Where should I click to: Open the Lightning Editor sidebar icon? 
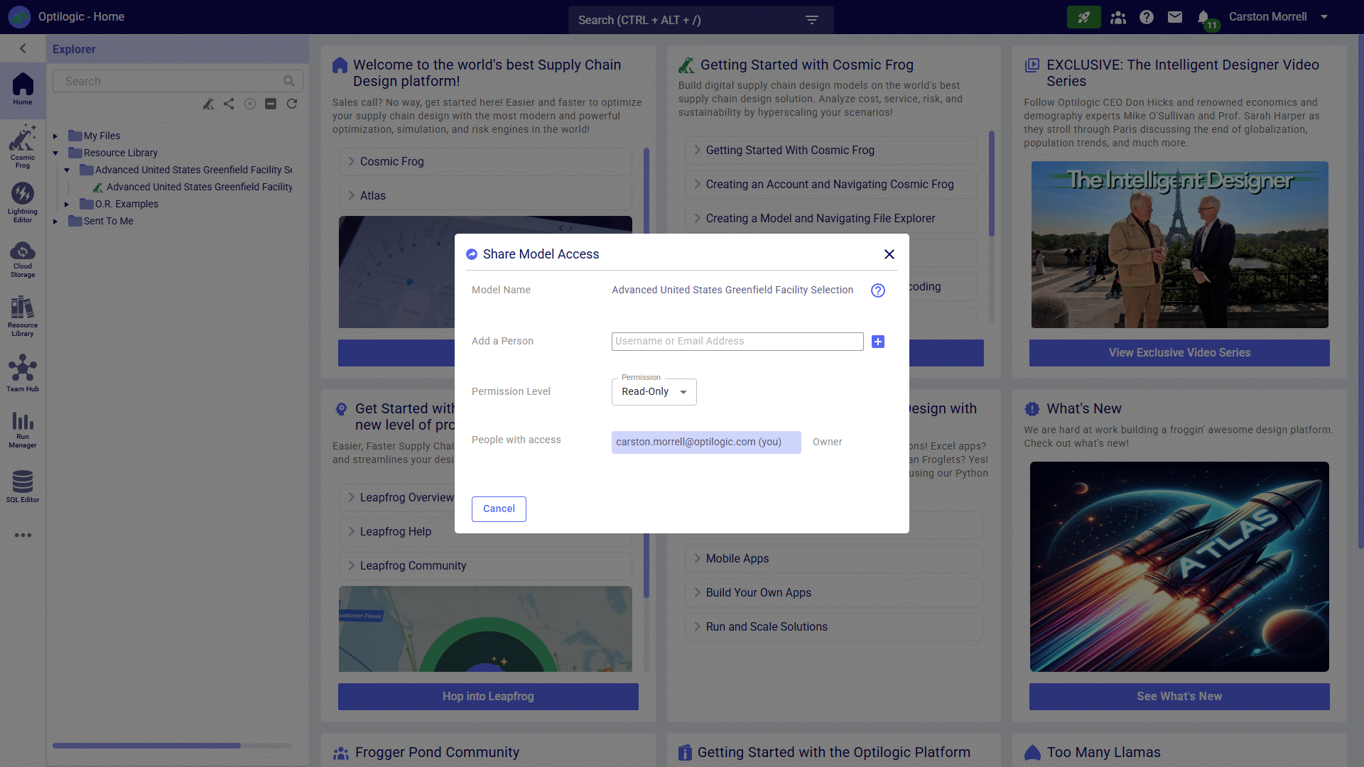pyautogui.click(x=23, y=202)
